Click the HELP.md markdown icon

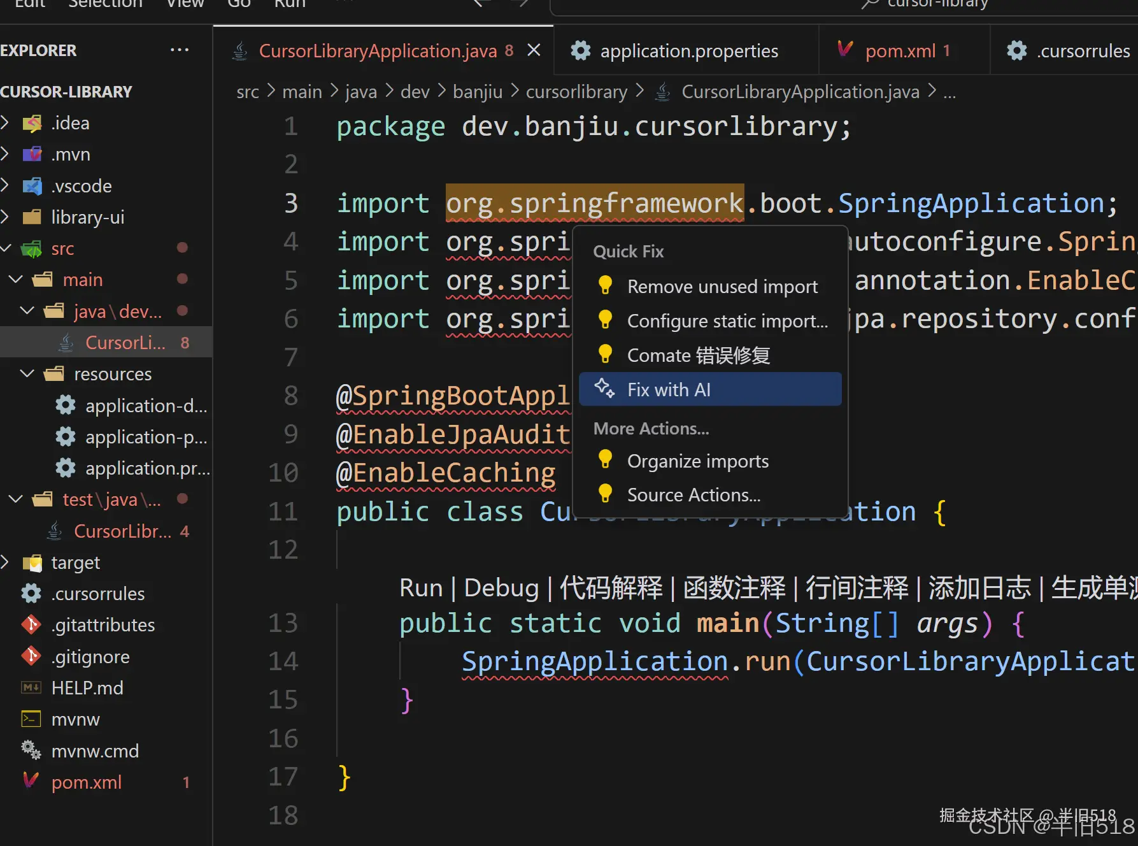(x=31, y=688)
